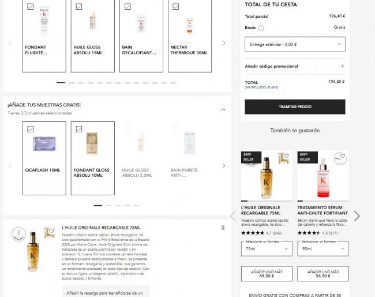
Task: Toggle the Nectar Thermique 30ml checkbox
Action: click(x=176, y=7)
